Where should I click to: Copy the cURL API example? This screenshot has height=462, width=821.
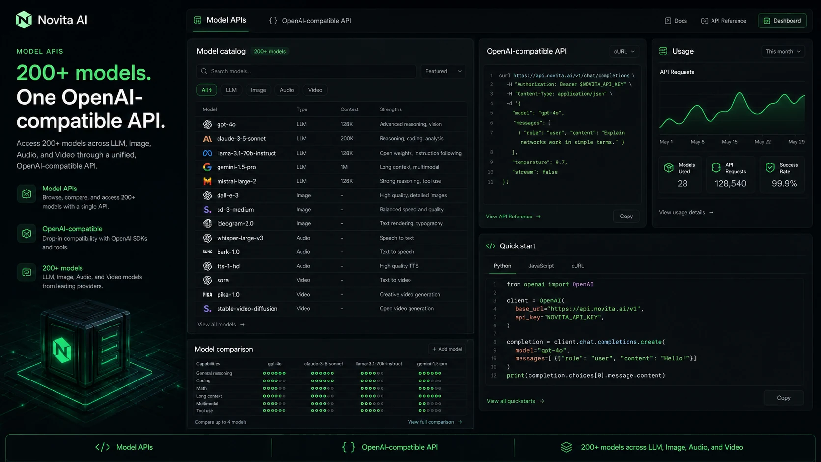(x=626, y=216)
